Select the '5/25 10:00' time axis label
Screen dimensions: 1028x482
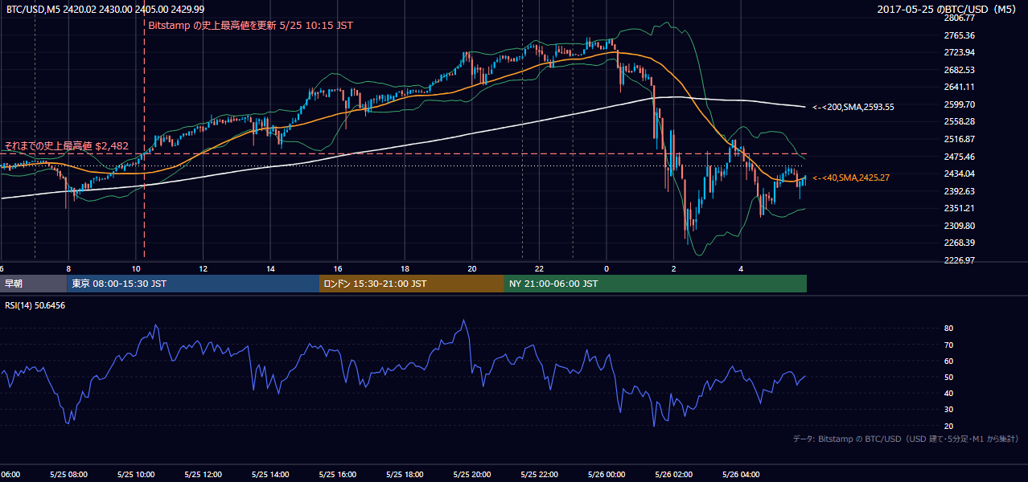135,475
